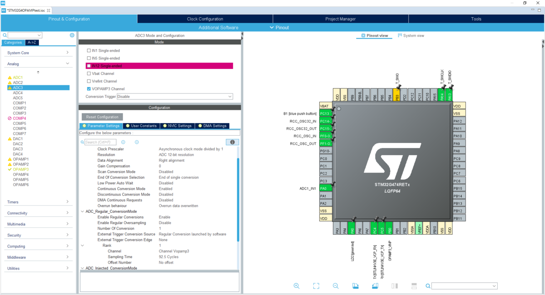Open Additional Software
545x295 pixels.
tap(218, 28)
